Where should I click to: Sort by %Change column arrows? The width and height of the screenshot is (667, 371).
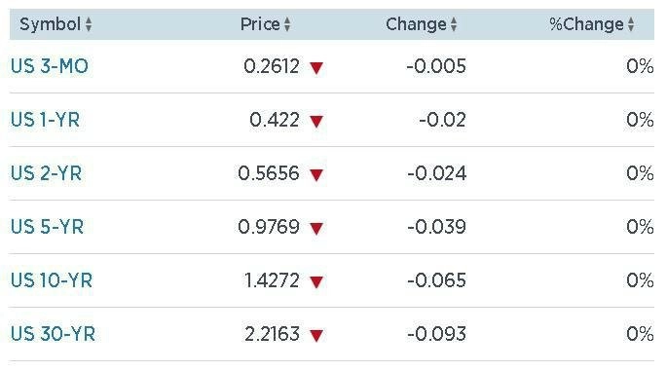pos(630,24)
